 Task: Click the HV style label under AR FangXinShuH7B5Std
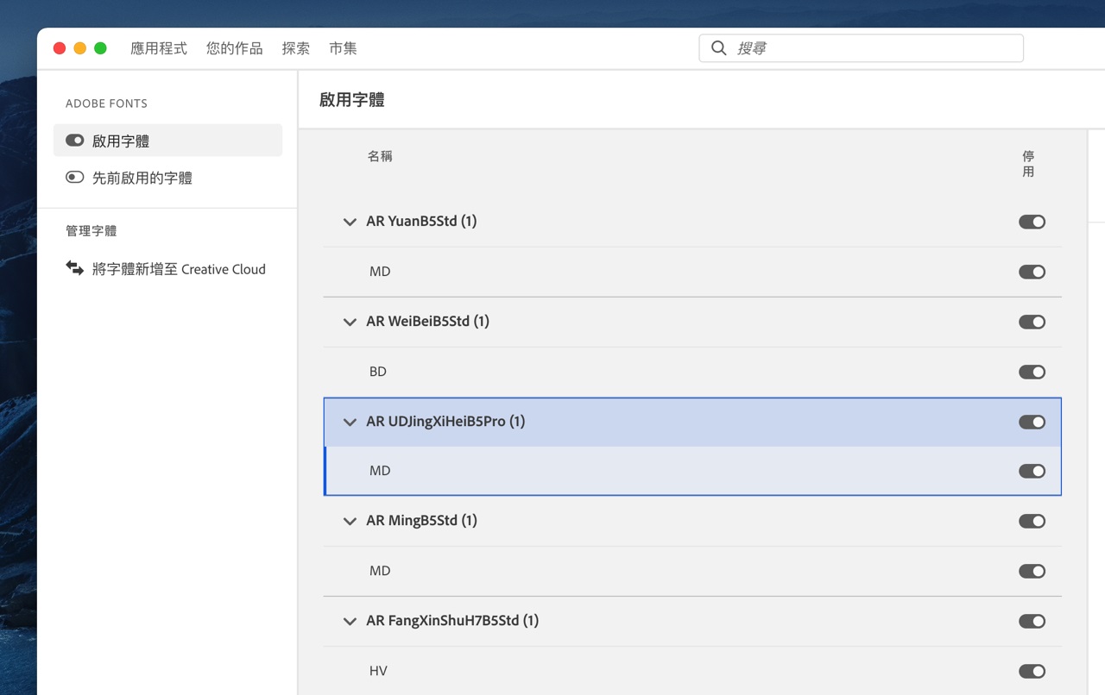pyautogui.click(x=378, y=671)
